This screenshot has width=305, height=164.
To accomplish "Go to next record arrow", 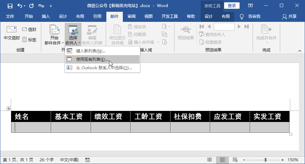I will point(239,27).
